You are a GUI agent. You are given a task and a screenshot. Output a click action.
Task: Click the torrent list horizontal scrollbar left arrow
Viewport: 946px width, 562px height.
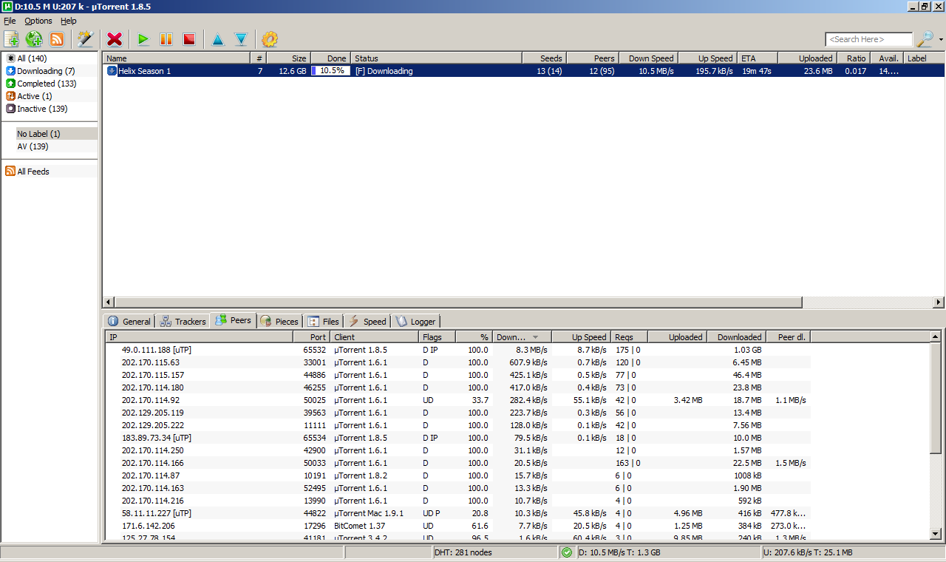tap(109, 302)
